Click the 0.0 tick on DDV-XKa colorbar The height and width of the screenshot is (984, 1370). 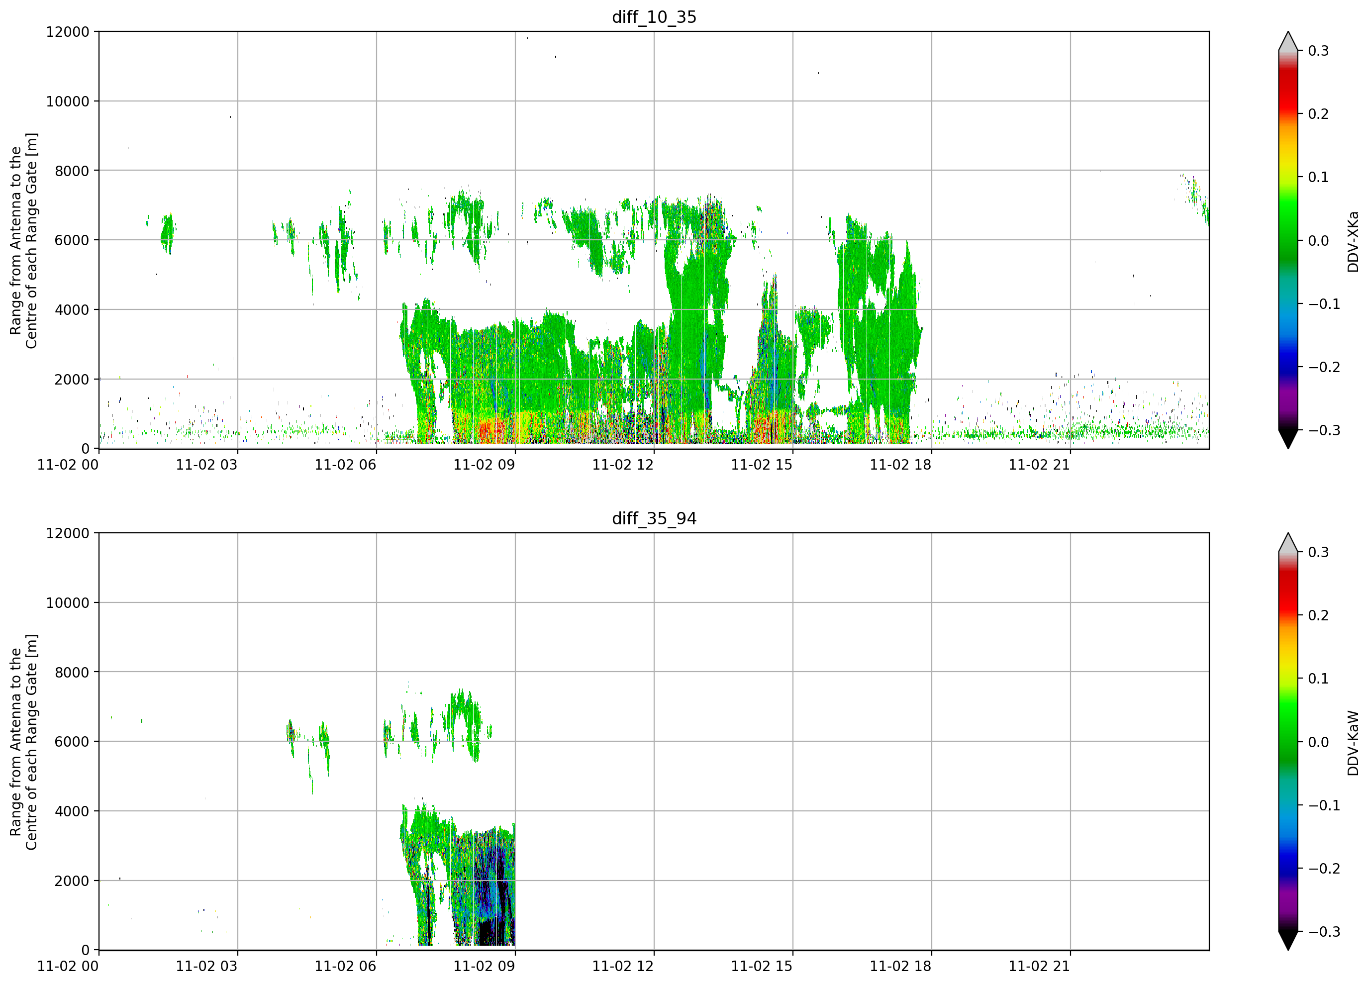[x=1319, y=241]
